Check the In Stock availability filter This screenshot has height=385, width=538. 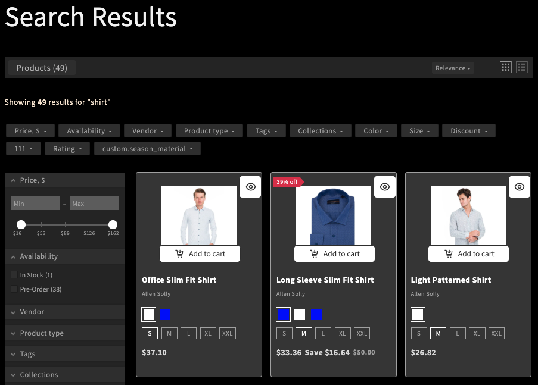tap(14, 275)
